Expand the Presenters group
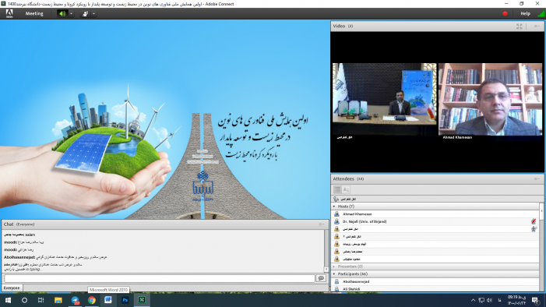 click(334, 266)
